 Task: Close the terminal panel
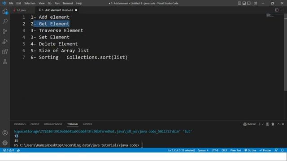click(x=283, y=124)
